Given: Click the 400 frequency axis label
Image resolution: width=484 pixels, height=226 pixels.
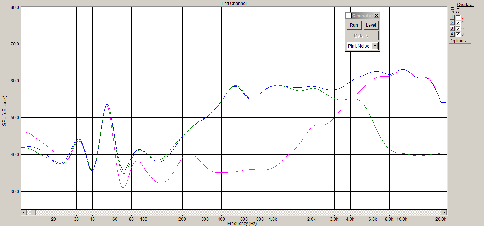Looking at the screenshot, I should coord(221,219).
